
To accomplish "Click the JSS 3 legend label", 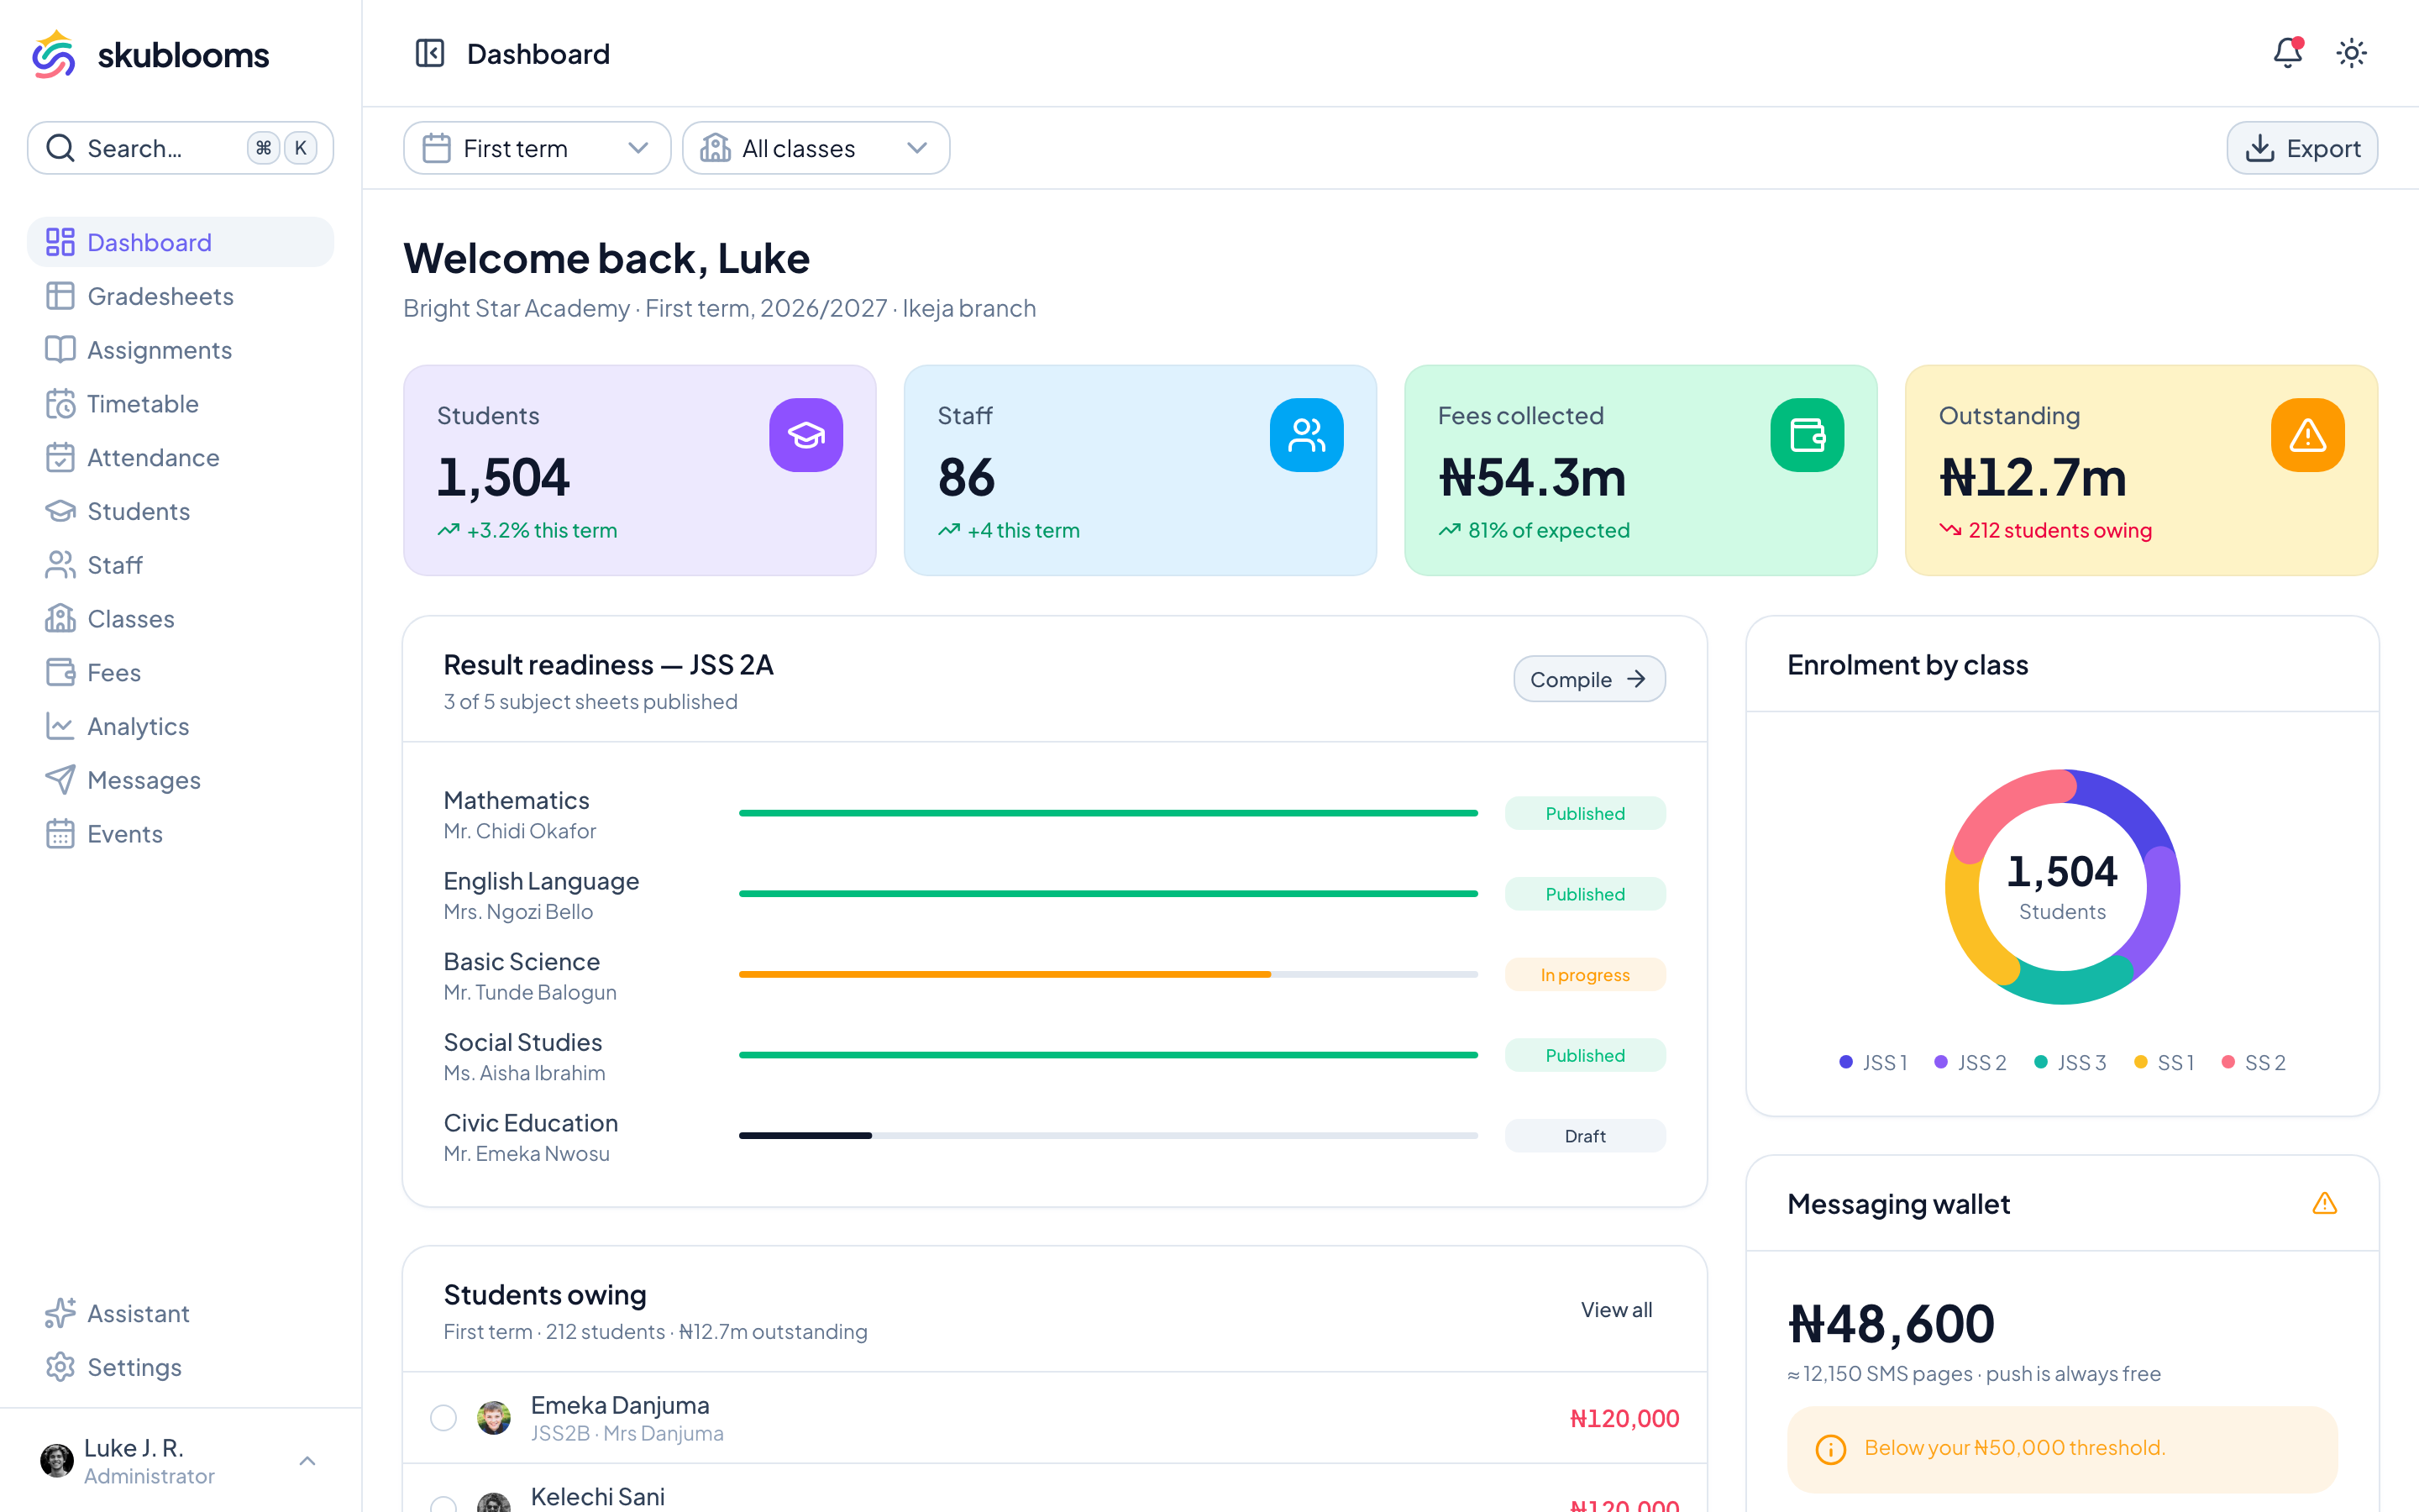I will click(x=2081, y=1062).
